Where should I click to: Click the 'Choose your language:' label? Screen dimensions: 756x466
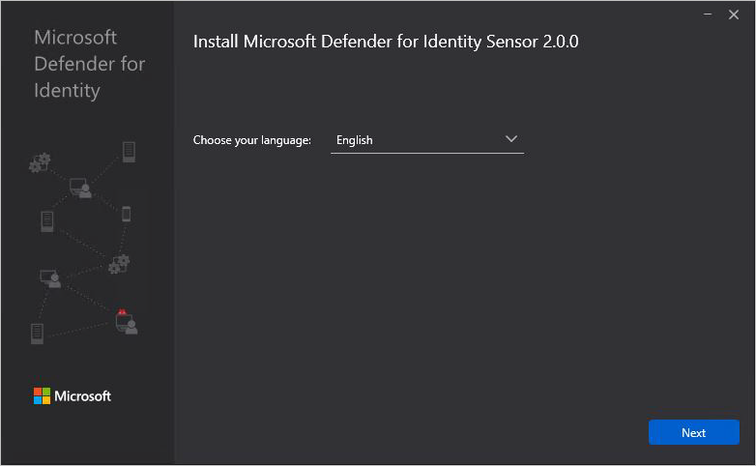251,140
